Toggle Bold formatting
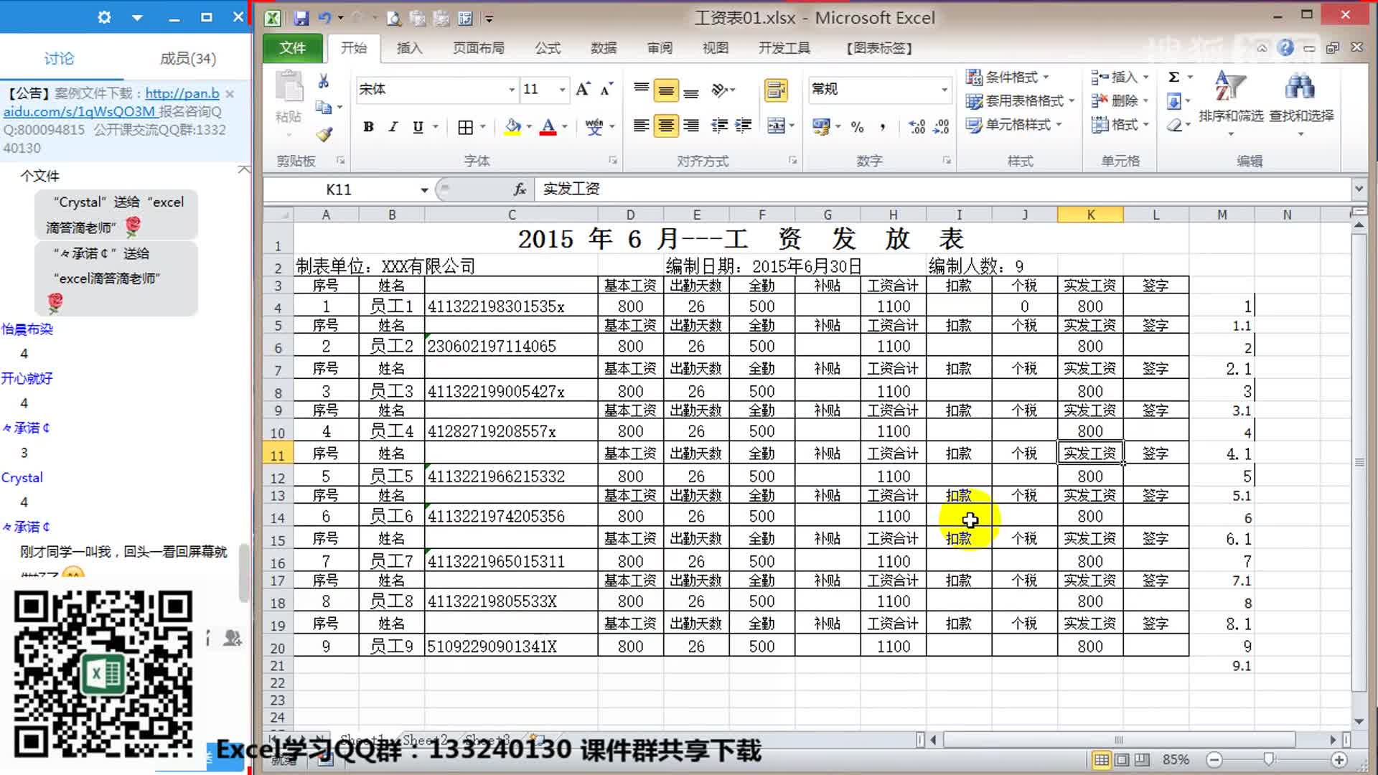This screenshot has height=775, width=1378. pyautogui.click(x=368, y=127)
